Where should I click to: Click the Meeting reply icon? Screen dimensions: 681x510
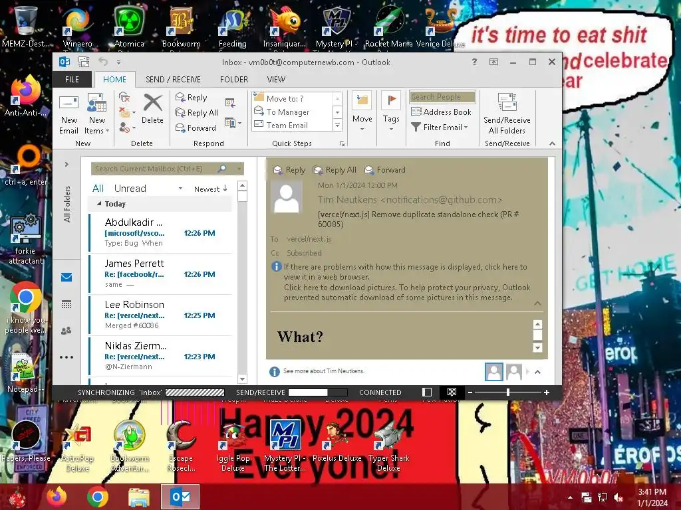[230, 102]
